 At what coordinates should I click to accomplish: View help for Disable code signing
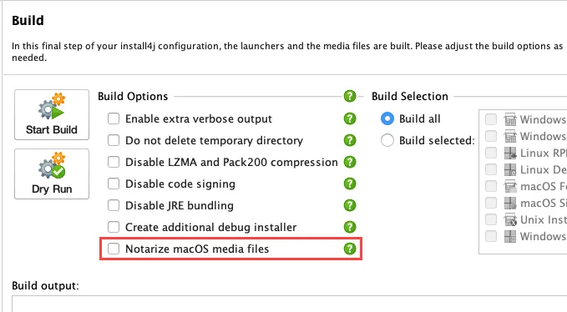[x=350, y=184]
